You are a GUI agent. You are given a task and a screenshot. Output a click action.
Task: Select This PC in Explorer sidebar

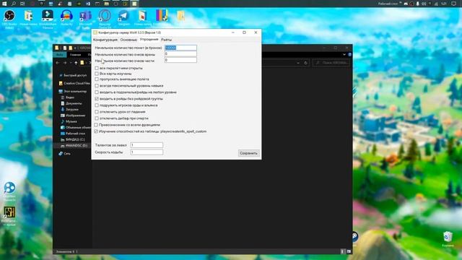coord(72,92)
